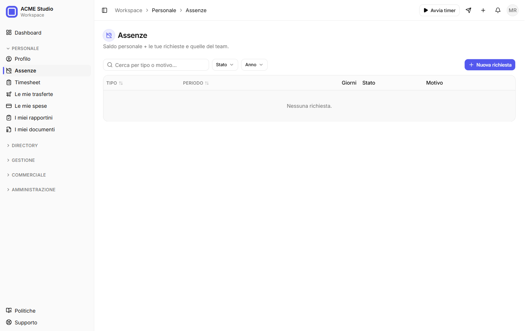Image resolution: width=530 pixels, height=331 pixels.
Task: Click the Le mie trasferte plane icon
Action: coord(9,94)
